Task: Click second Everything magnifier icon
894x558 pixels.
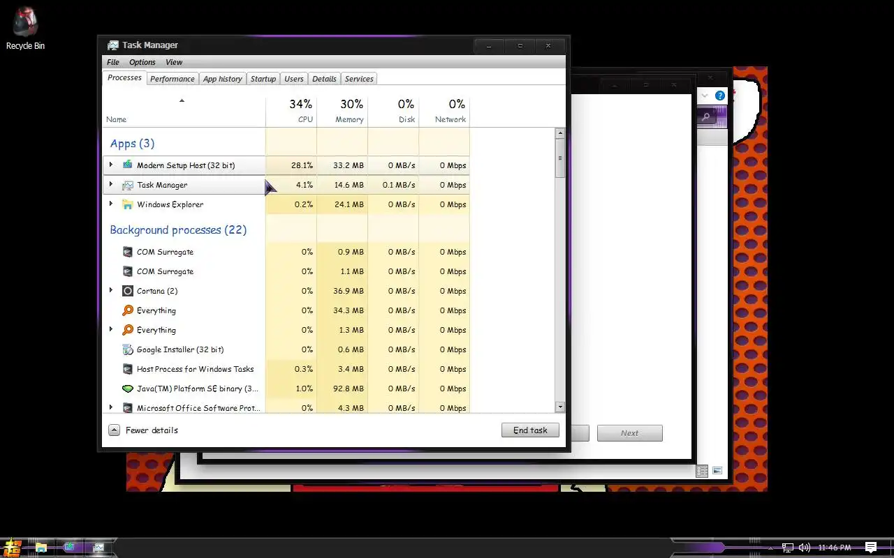Action: point(127,330)
